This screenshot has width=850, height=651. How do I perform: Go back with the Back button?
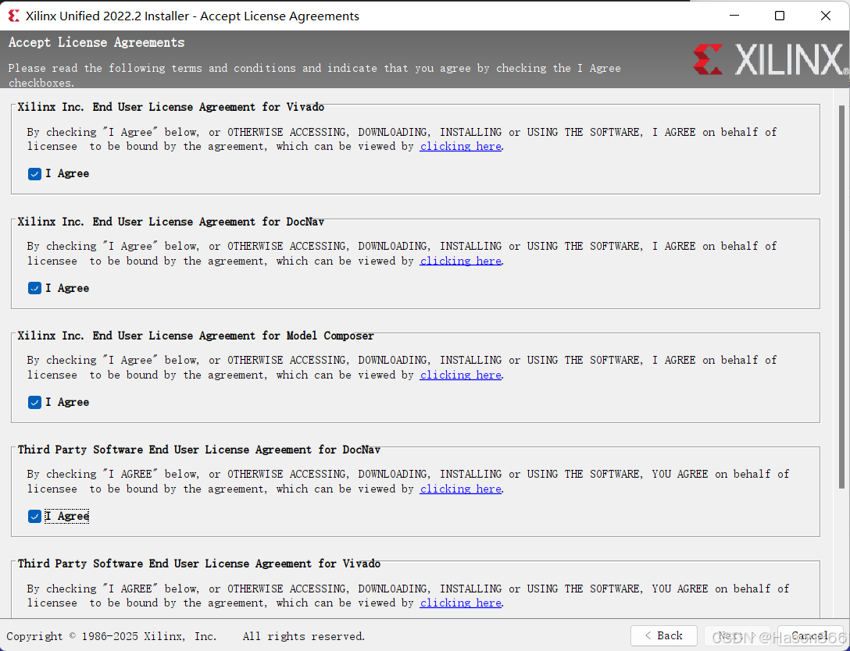pos(665,636)
